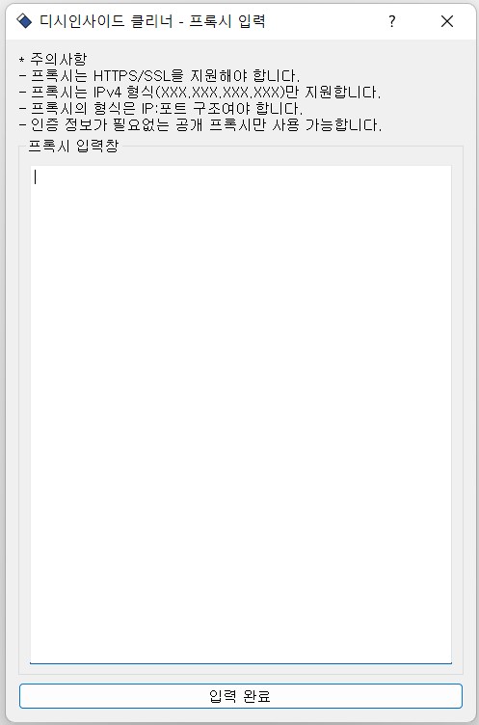This screenshot has height=725, width=479.
Task: Click the 입력 완료 button
Action: click(240, 696)
